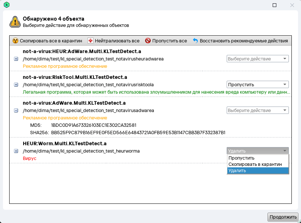Screen dimensions: 301x223
Task: Maximize the window using title bar button
Action: pos(275,5)
